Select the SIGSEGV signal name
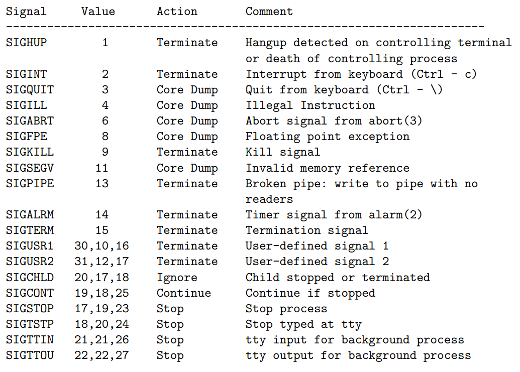The image size is (520, 372). point(30,168)
